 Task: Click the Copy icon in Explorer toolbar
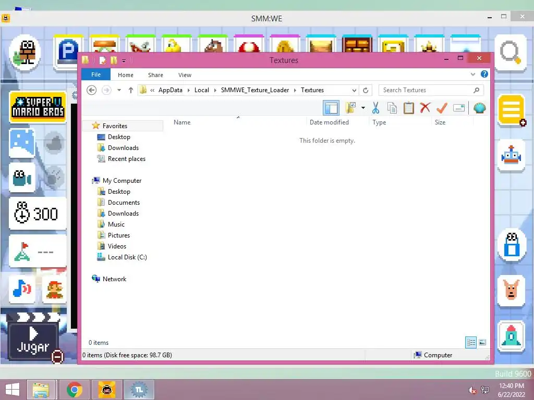pyautogui.click(x=392, y=108)
